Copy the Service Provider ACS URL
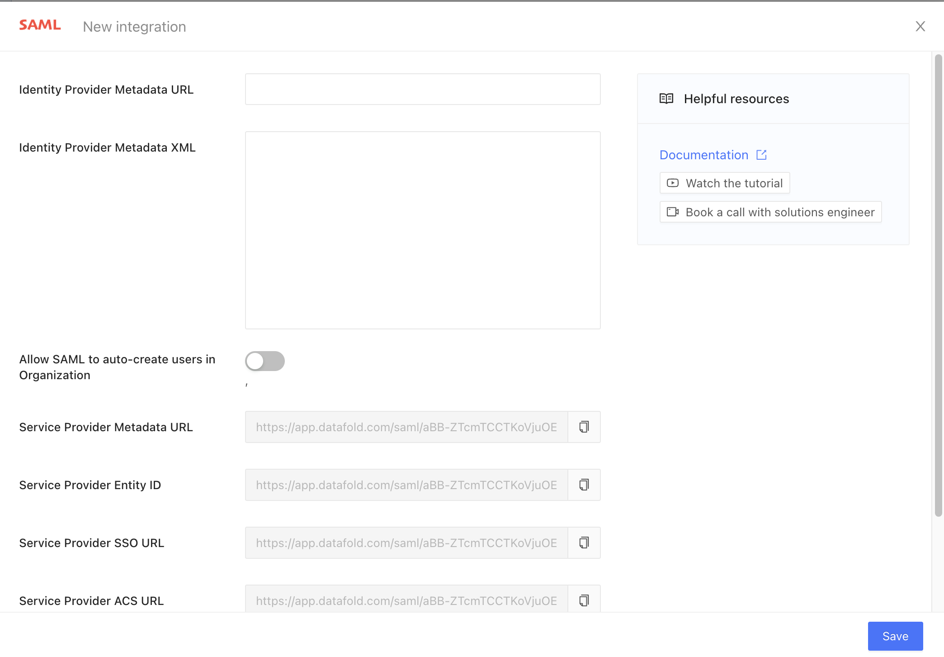 coord(584,600)
